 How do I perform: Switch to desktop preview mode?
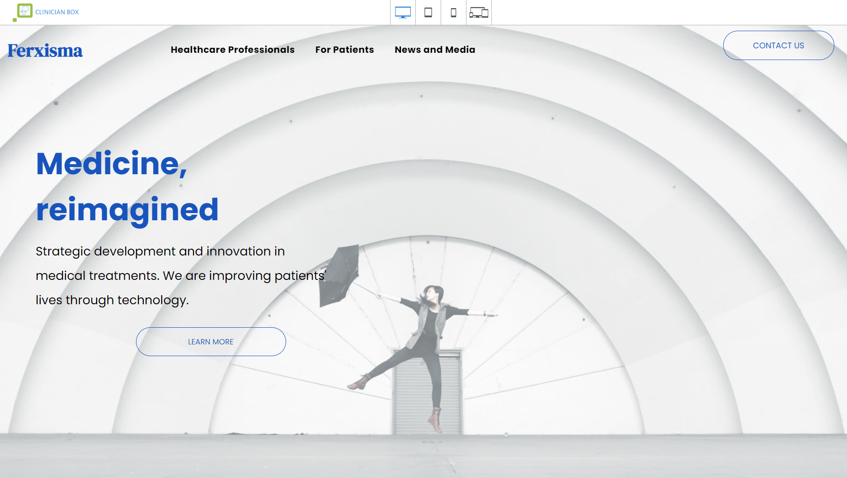[x=403, y=12]
